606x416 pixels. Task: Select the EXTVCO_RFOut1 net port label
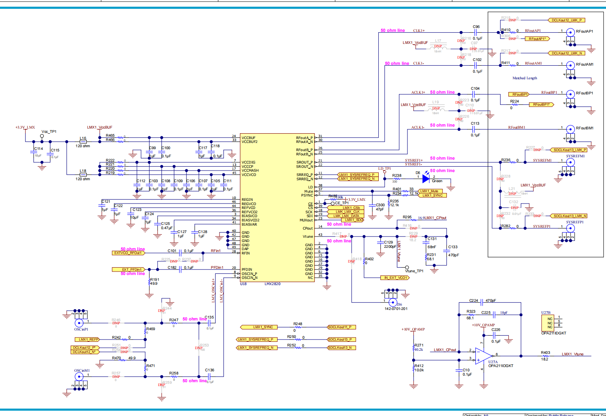click(x=128, y=253)
